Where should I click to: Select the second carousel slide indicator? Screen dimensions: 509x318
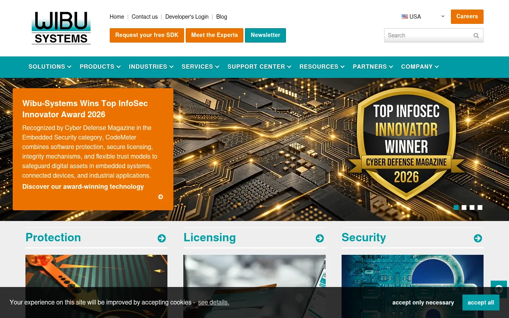464,207
